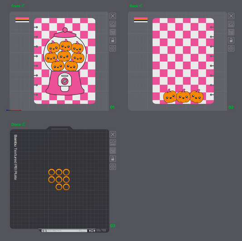Edit the Back plate name pencil icon

[141, 6]
